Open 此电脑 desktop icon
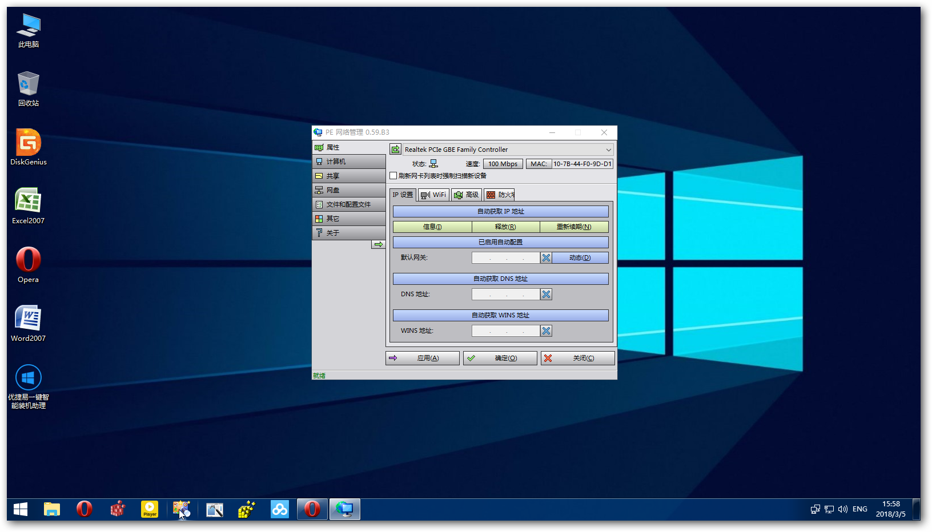 pos(28,30)
